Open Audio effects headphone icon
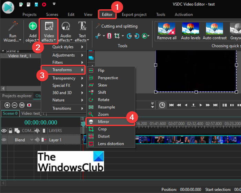Viewport: 241px width, 193px height. (x=66, y=26)
